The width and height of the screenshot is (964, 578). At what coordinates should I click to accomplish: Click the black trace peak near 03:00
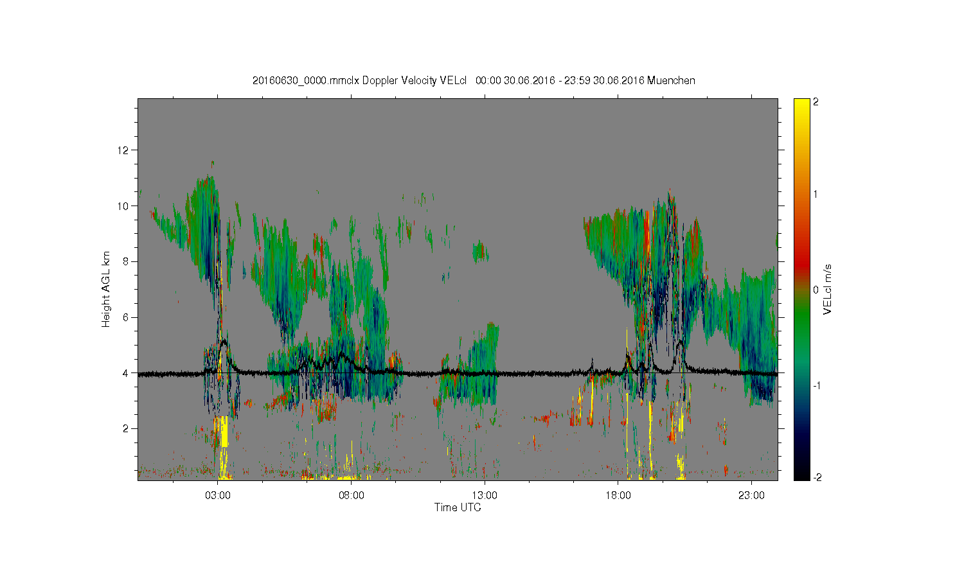pyautogui.click(x=223, y=342)
